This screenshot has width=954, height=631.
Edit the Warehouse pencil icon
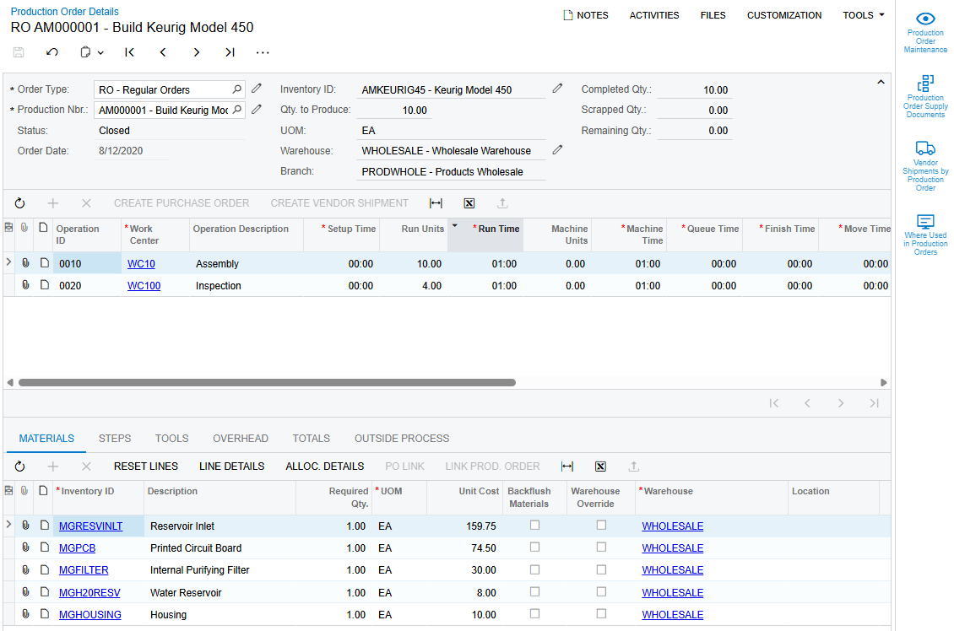pos(557,150)
